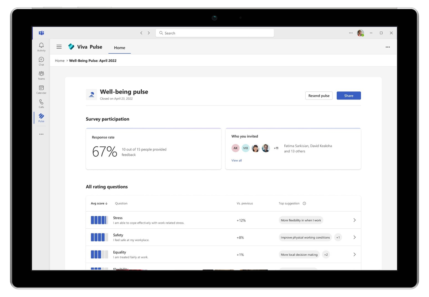The height and width of the screenshot is (297, 429).
Task: Click Well-Being Pulse: April 2022 breadcrumb
Action: click(x=93, y=61)
